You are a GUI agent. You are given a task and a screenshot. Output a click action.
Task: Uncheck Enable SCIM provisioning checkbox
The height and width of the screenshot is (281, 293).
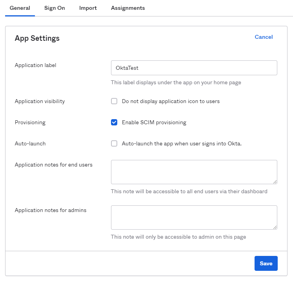point(114,122)
